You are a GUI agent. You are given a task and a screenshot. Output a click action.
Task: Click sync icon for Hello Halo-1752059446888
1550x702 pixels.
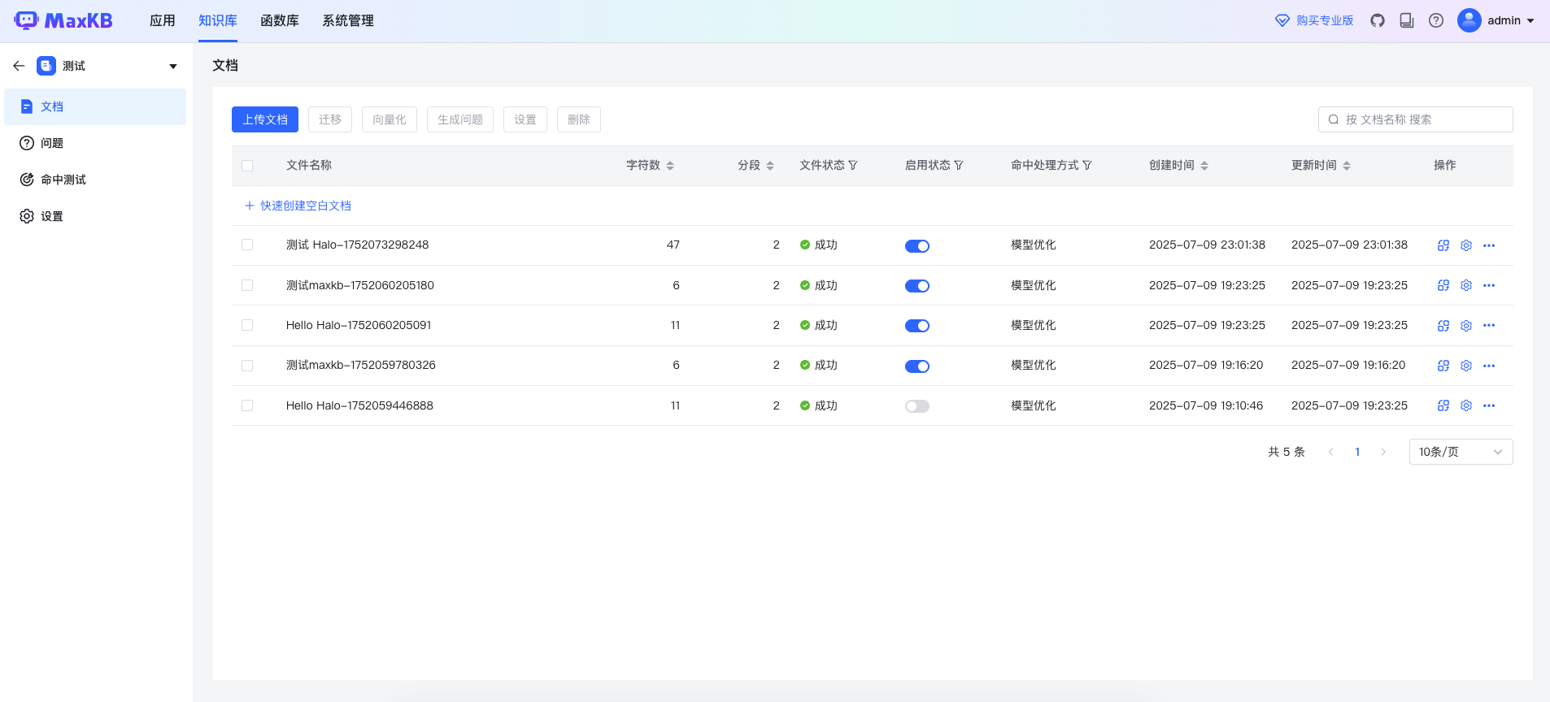(1443, 405)
